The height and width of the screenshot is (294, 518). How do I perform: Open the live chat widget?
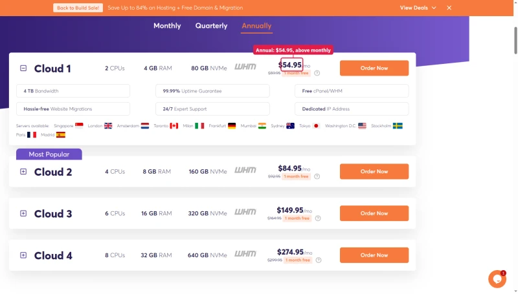pos(497,279)
